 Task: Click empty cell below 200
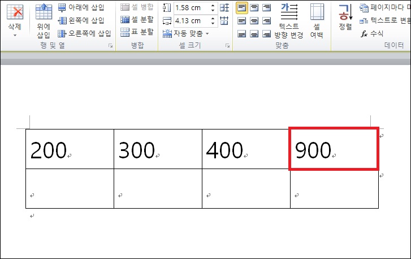[x=70, y=188]
